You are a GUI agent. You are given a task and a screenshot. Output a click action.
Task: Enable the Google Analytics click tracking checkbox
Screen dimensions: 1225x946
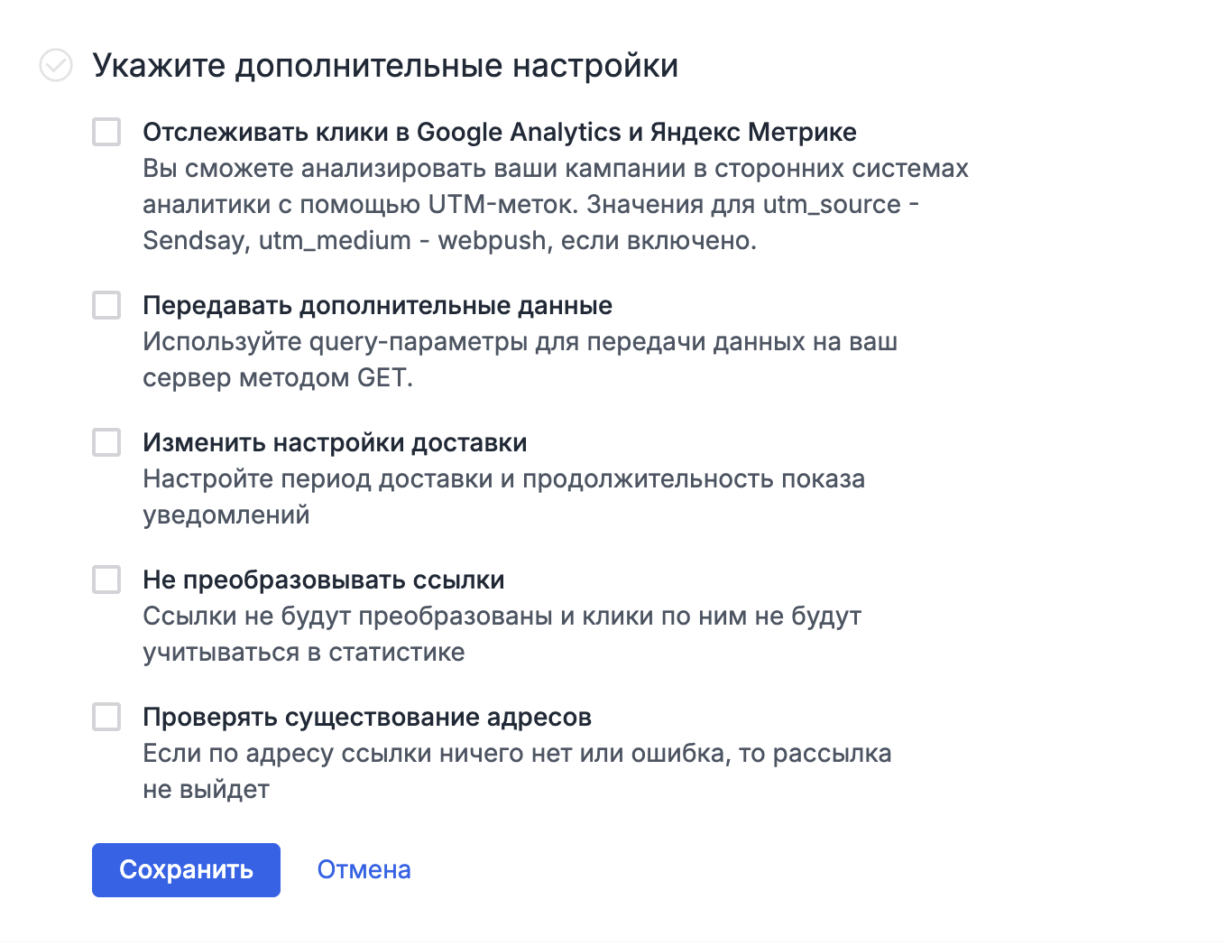pyautogui.click(x=106, y=132)
